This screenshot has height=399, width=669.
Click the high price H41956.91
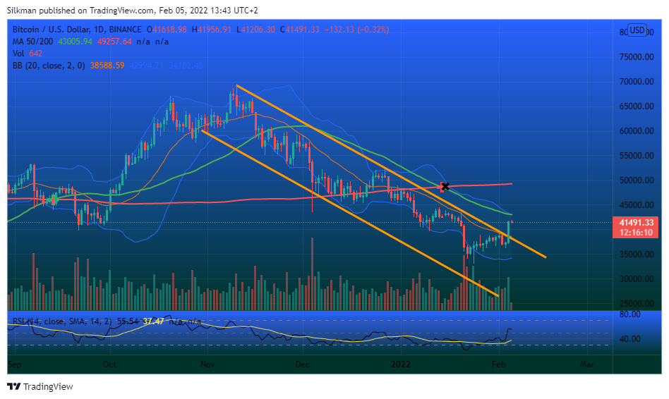pos(211,30)
